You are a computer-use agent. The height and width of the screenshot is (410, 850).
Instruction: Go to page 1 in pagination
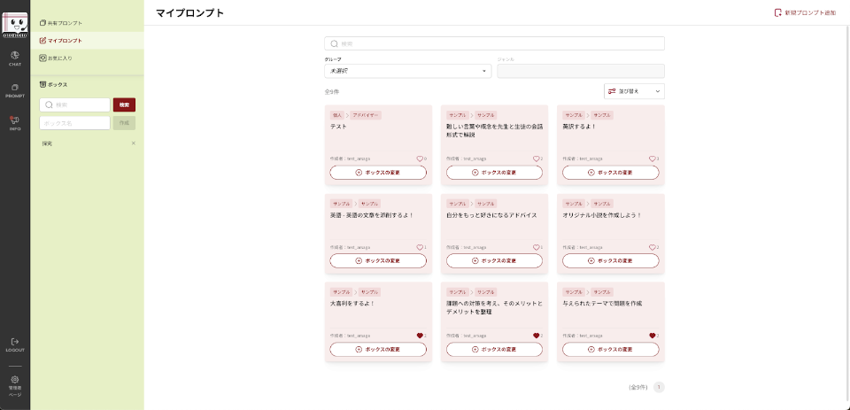point(659,387)
